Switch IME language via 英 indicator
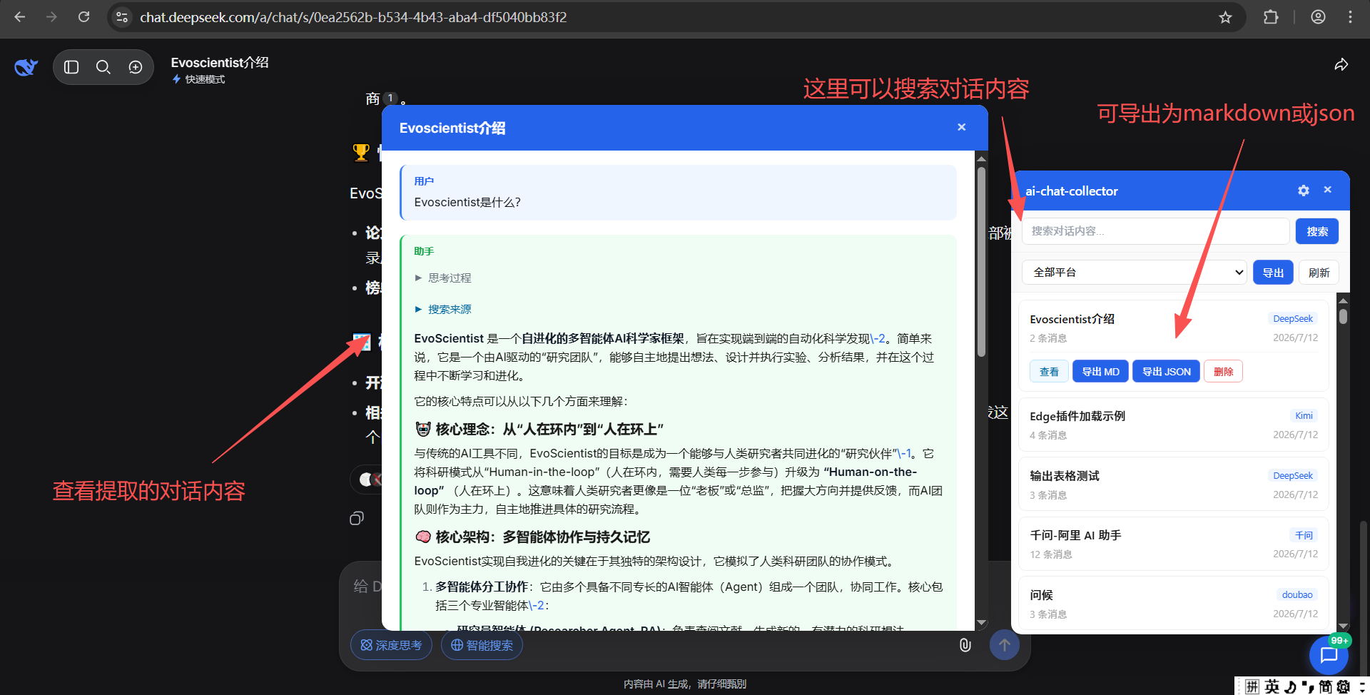Viewport: 1370px width, 695px height. pos(1272,686)
